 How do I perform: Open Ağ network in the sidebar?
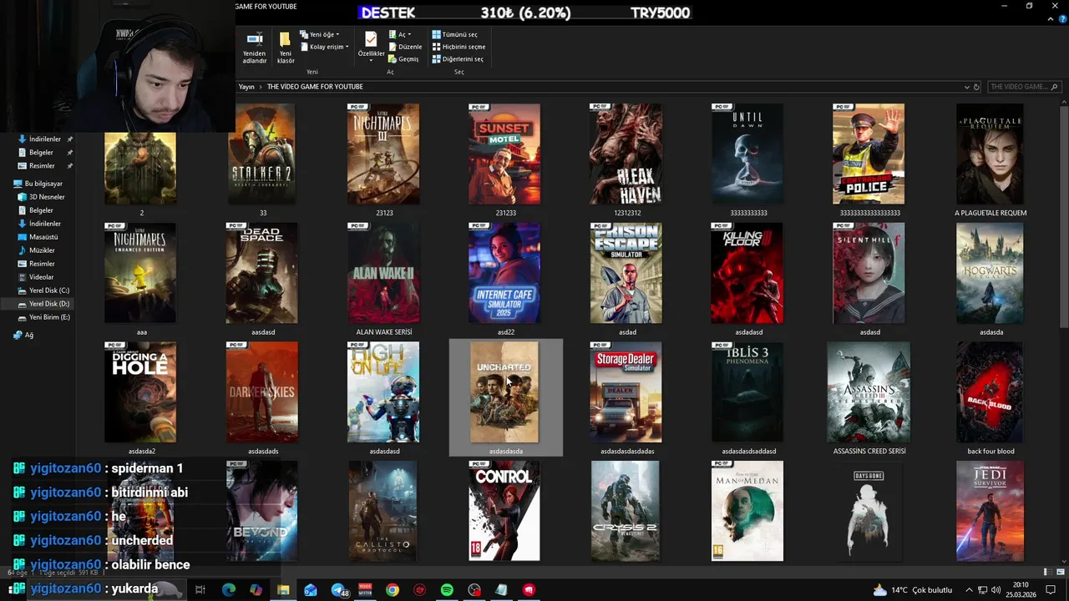pos(23,336)
